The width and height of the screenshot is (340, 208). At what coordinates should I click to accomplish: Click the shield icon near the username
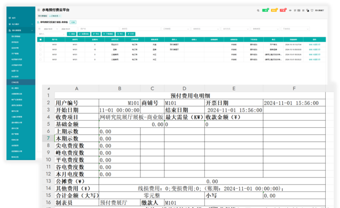click(312, 10)
